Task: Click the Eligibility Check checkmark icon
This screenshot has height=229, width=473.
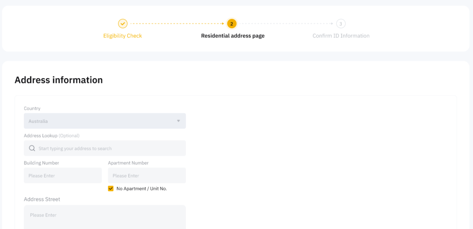Action: (x=123, y=24)
